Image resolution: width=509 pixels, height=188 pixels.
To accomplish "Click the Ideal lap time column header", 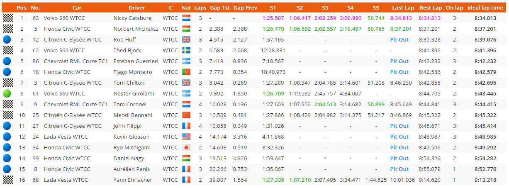I will pyautogui.click(x=485, y=7).
